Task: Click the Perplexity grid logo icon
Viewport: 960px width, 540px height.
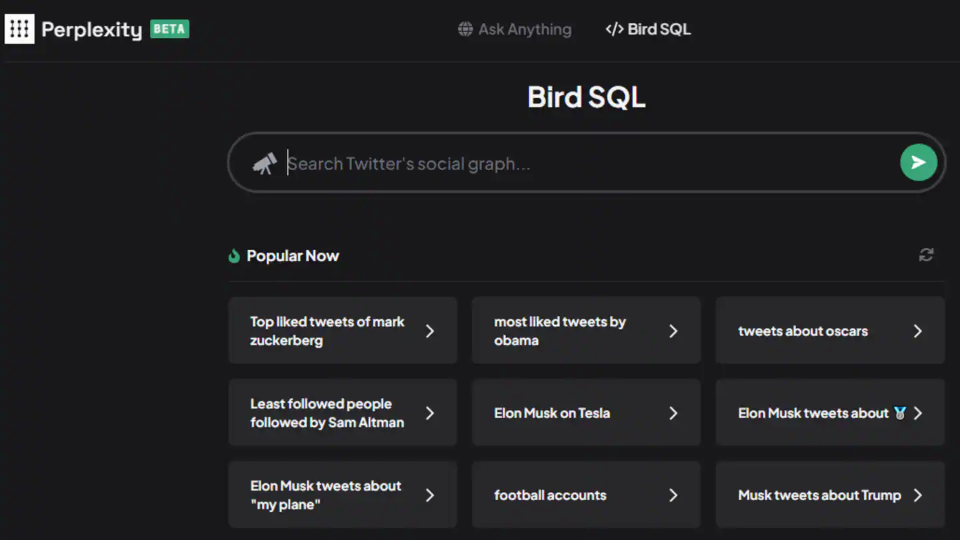Action: point(19,29)
